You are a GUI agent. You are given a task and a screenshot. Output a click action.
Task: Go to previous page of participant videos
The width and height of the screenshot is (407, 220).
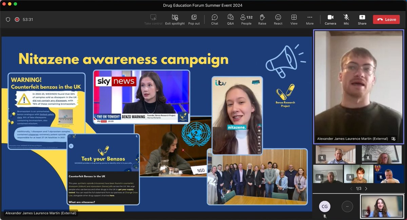[351, 188]
